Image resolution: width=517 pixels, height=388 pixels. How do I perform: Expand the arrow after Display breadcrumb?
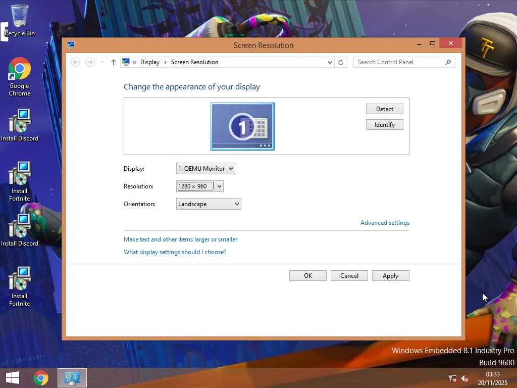pos(166,62)
